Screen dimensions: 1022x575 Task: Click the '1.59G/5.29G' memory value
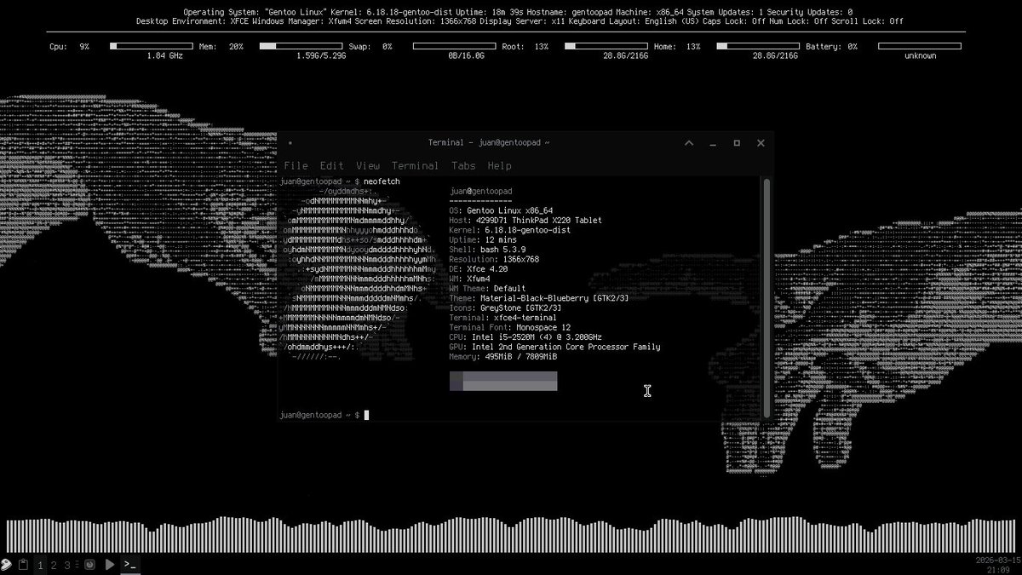(321, 55)
